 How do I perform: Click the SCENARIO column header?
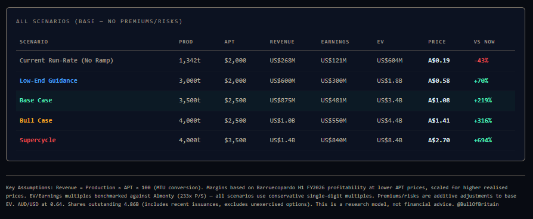click(x=33, y=42)
